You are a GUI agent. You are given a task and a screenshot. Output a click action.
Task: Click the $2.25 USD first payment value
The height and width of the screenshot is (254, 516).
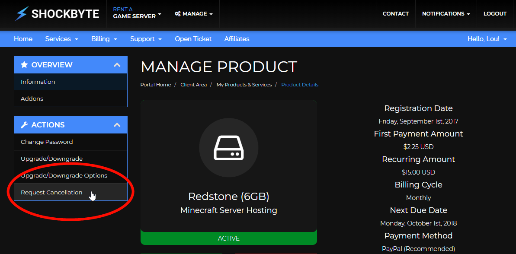[418, 146]
